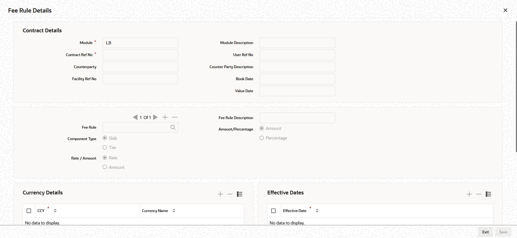Screen dimensions: 517x238
Task: Click the Currency Details heading
Action: pos(43,193)
